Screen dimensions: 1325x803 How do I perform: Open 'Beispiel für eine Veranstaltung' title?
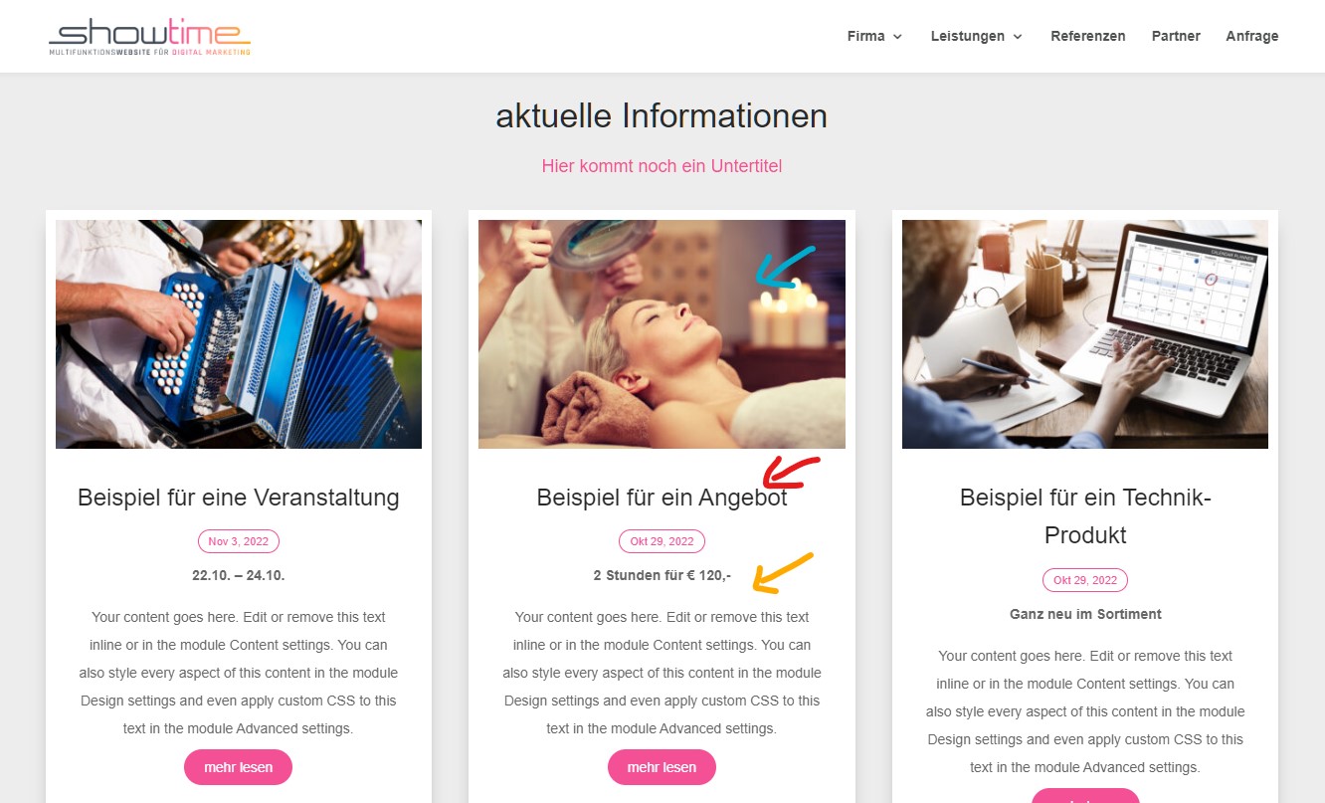tap(239, 498)
